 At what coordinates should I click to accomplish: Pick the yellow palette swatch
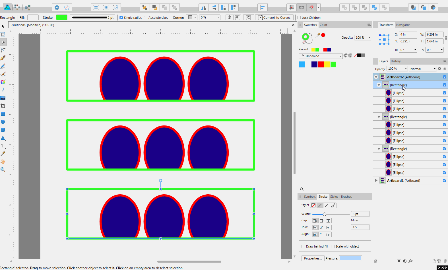327,65
